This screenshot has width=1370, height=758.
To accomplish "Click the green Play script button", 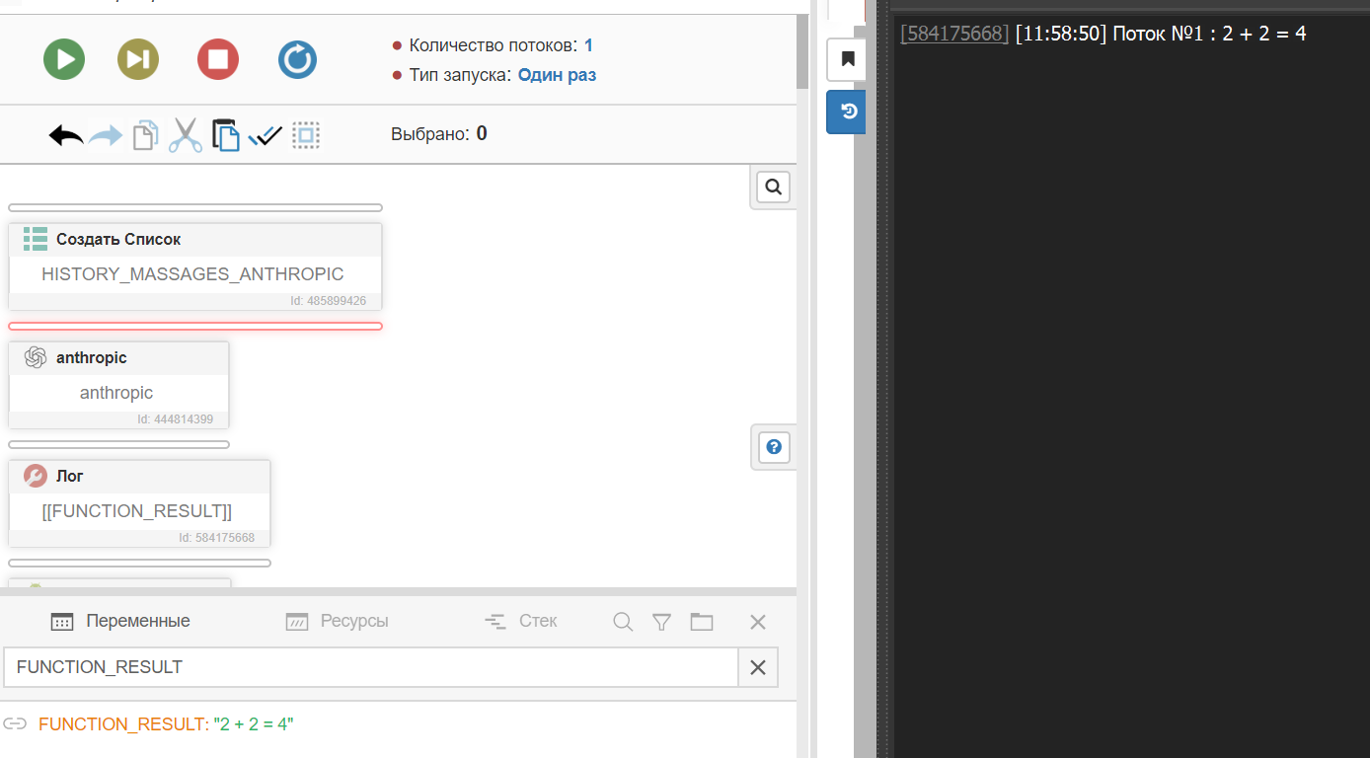I will coord(64,60).
